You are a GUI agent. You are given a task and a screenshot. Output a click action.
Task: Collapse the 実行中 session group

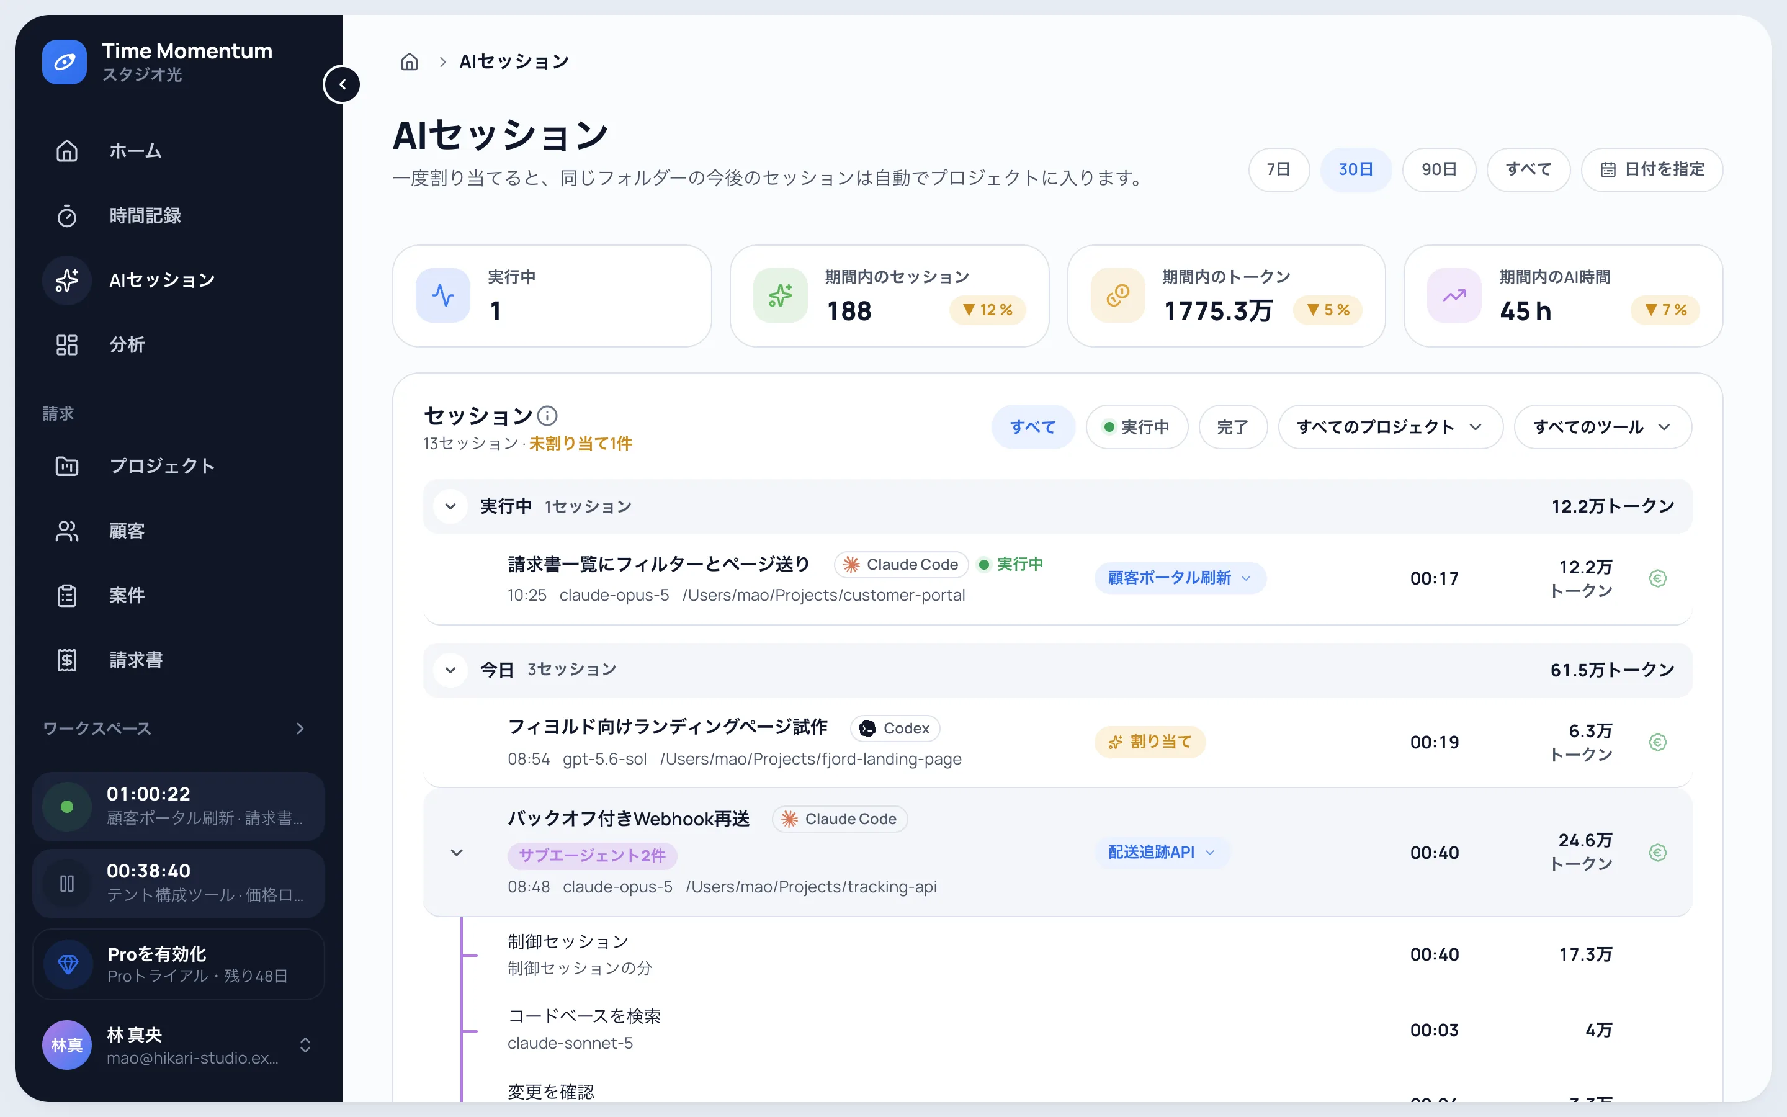point(450,507)
